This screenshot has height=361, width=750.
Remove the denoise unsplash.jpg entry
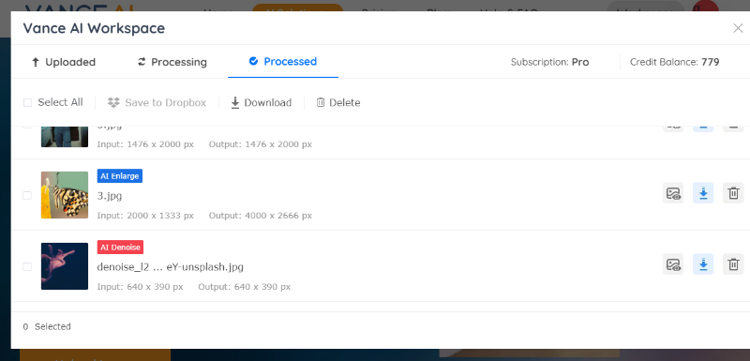pyautogui.click(x=733, y=264)
